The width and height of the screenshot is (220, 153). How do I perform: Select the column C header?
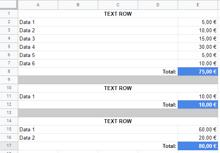(118, 5)
